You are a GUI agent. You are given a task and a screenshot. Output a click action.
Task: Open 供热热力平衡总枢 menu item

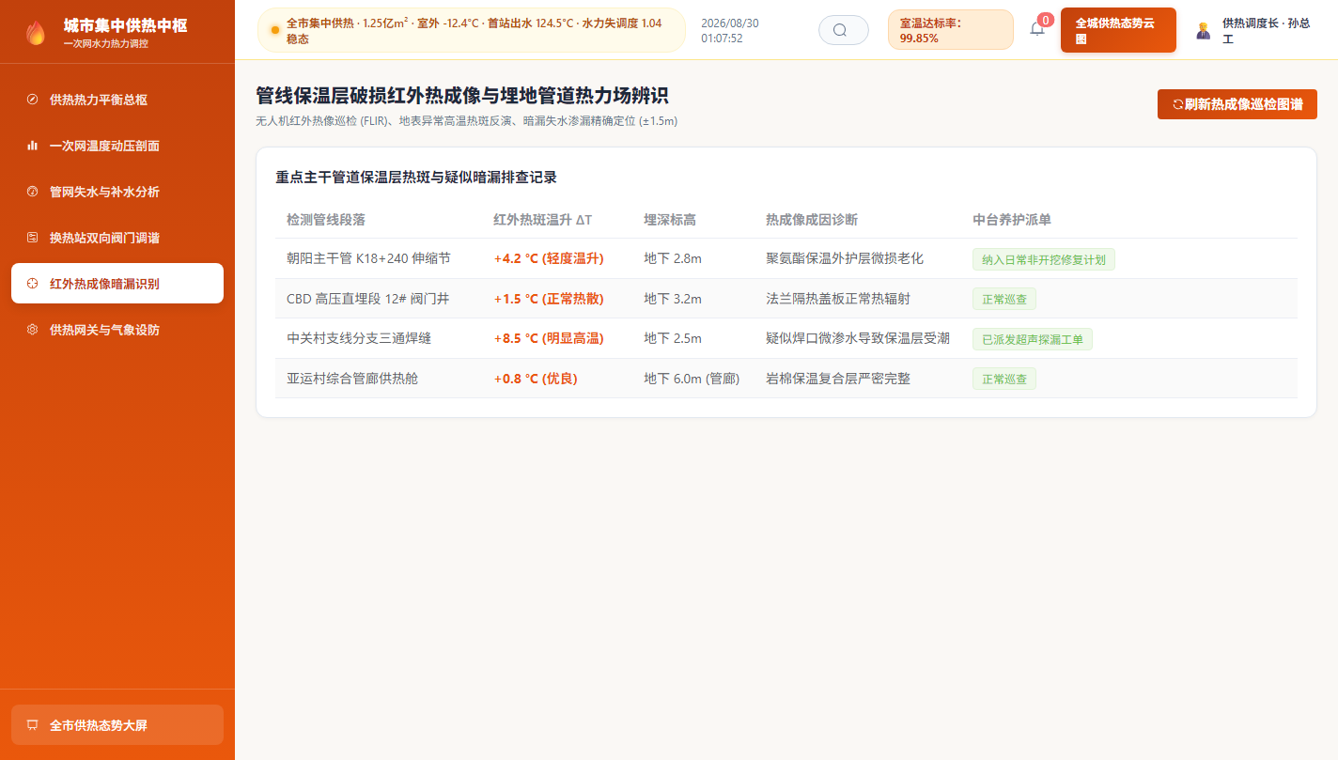pyautogui.click(x=117, y=100)
